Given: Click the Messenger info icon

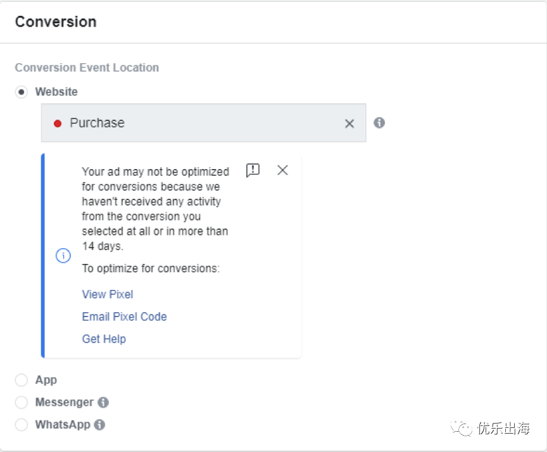Looking at the screenshot, I should [103, 402].
